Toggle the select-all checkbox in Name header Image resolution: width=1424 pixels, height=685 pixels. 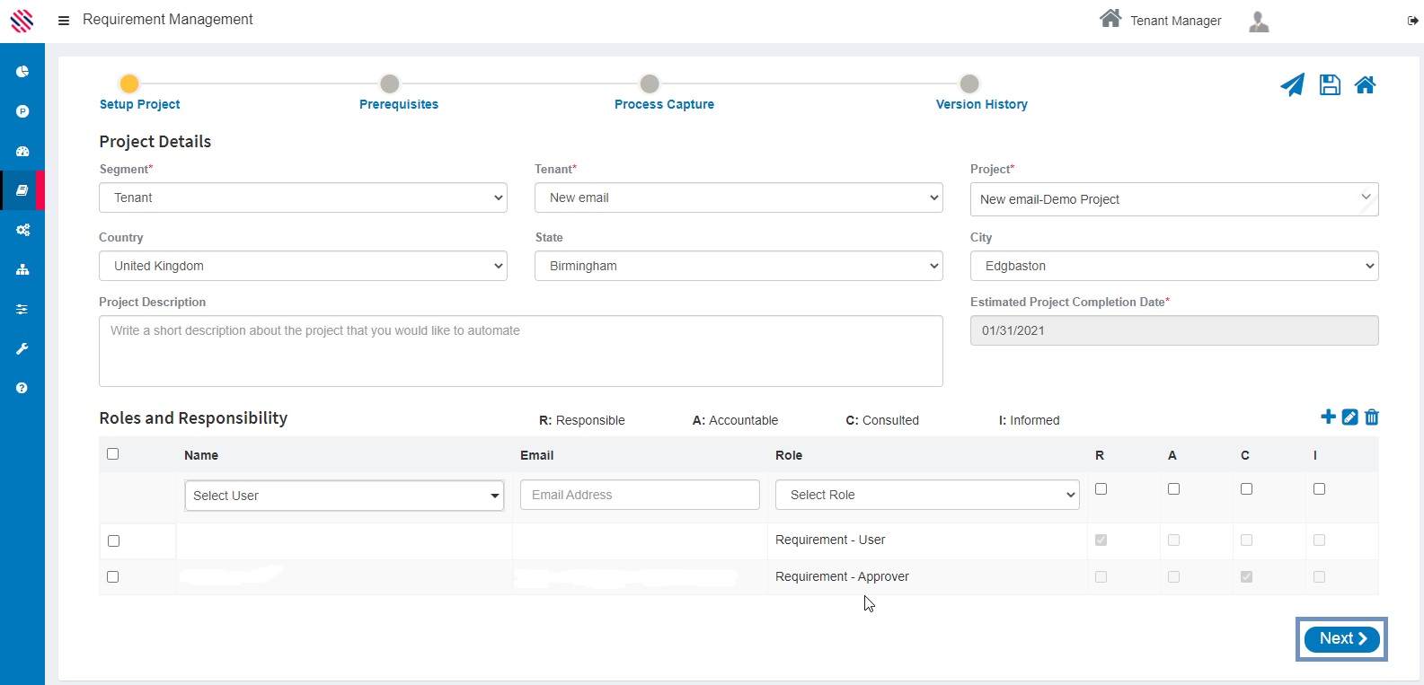113,454
